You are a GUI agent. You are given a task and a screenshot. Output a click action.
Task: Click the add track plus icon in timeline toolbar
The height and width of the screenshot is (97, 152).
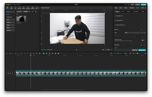[x=7, y=53]
